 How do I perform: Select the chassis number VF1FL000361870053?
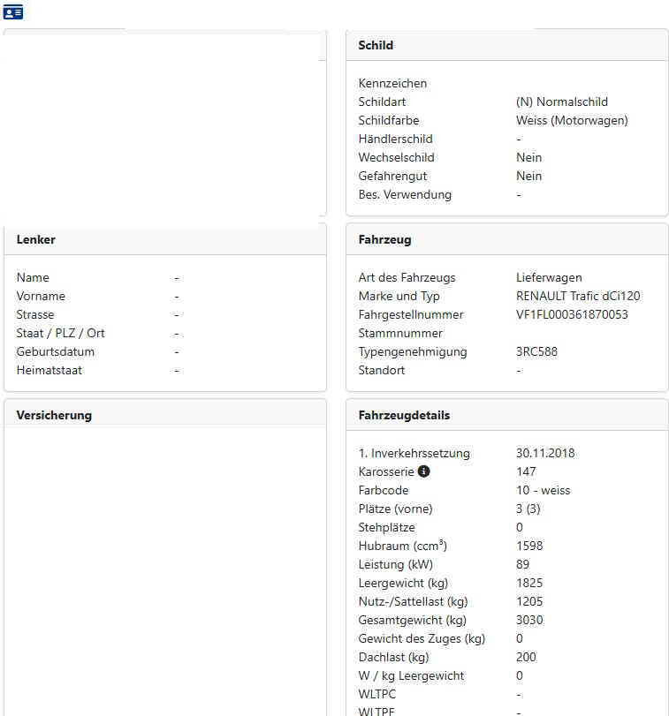[x=572, y=314]
